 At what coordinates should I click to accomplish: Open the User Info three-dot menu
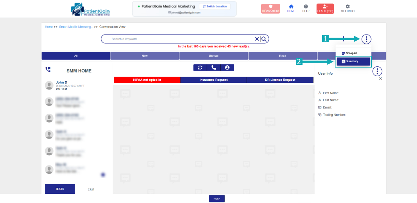coord(377,71)
